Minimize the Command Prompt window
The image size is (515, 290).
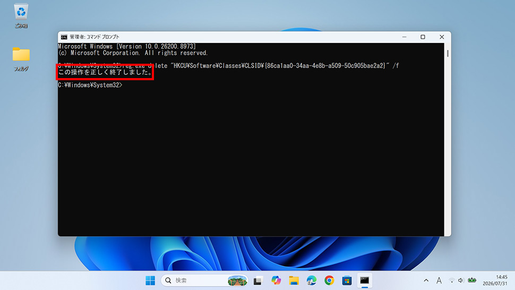(405, 37)
